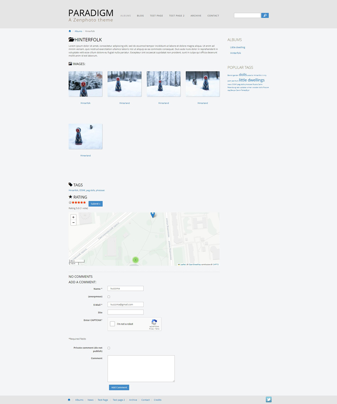This screenshot has width=337, height=404.
Task: Click the home icon in the breadcrumb
Action: click(70, 31)
